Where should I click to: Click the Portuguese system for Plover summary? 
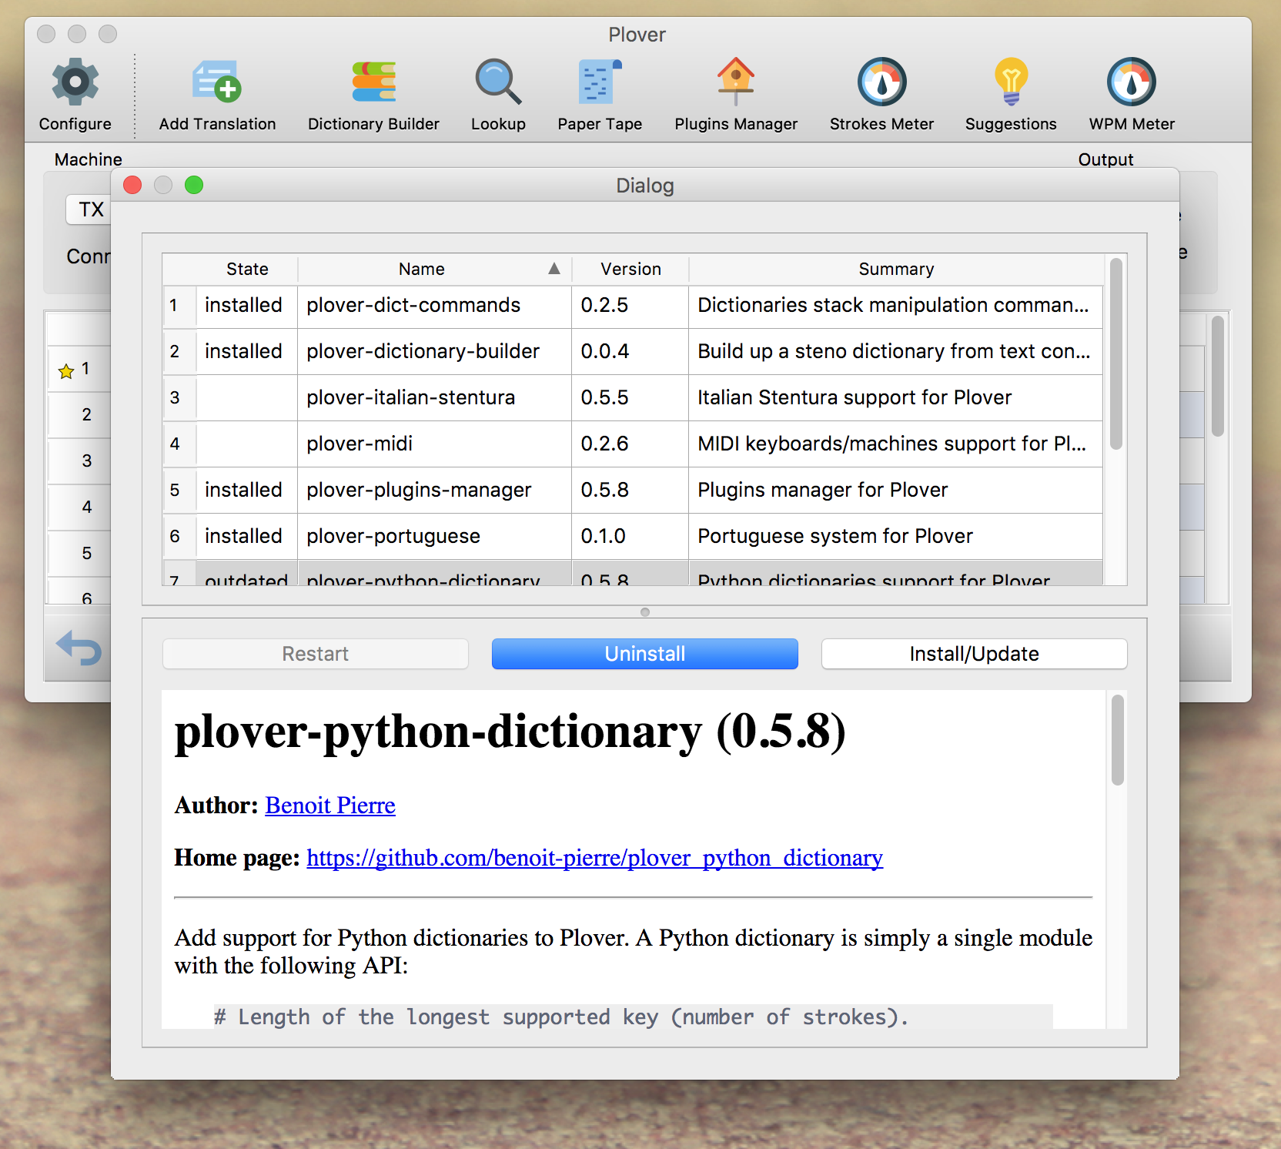pyautogui.click(x=895, y=537)
